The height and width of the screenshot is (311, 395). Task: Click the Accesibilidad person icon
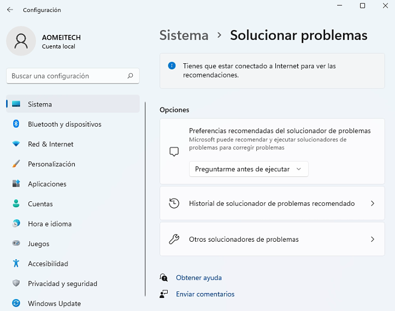16,264
